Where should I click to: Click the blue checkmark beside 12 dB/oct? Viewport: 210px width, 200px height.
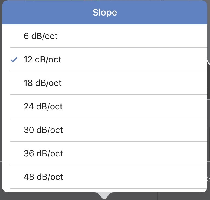coord(14,59)
